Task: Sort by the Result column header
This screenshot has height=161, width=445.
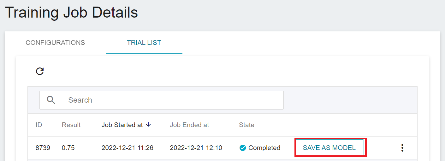Action: [71, 125]
